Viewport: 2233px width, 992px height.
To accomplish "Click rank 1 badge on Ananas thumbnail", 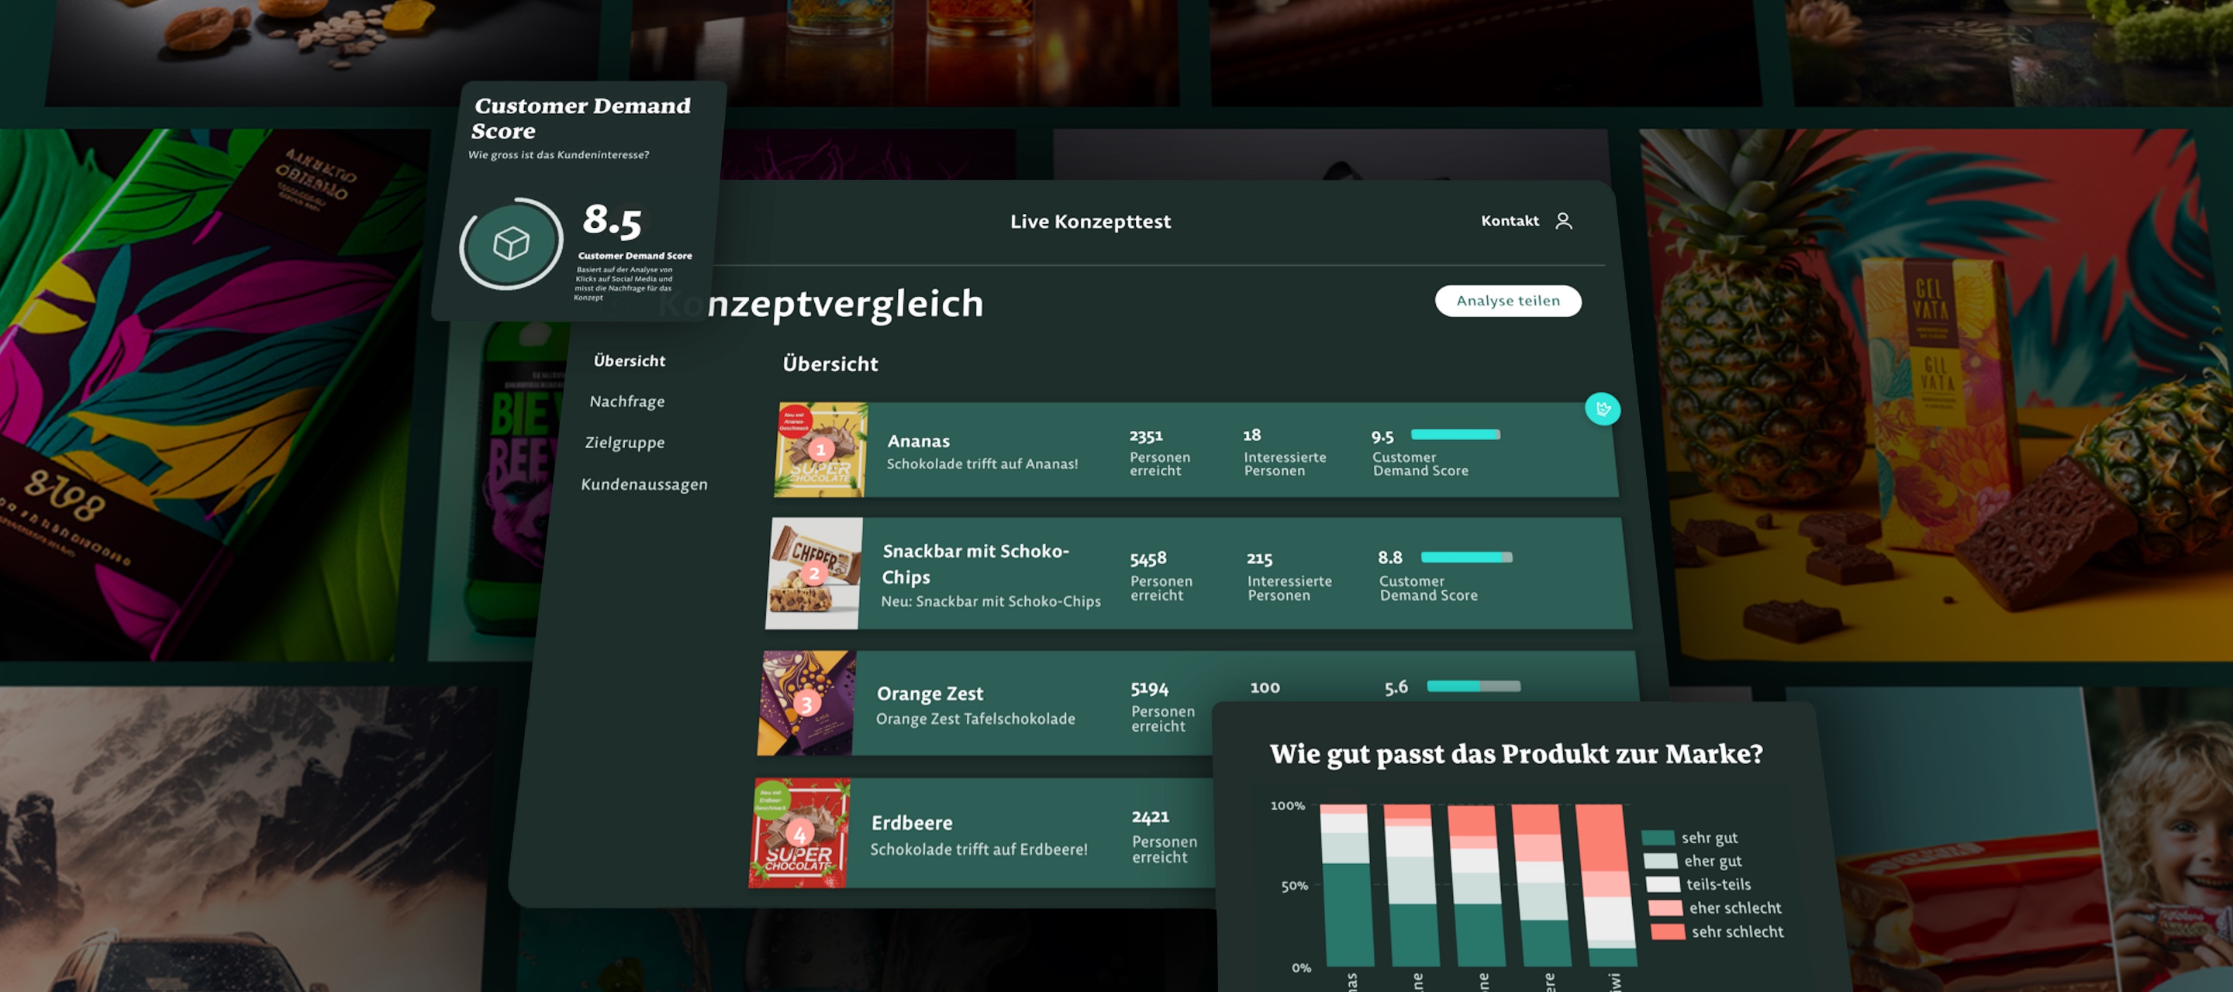I will tap(820, 449).
